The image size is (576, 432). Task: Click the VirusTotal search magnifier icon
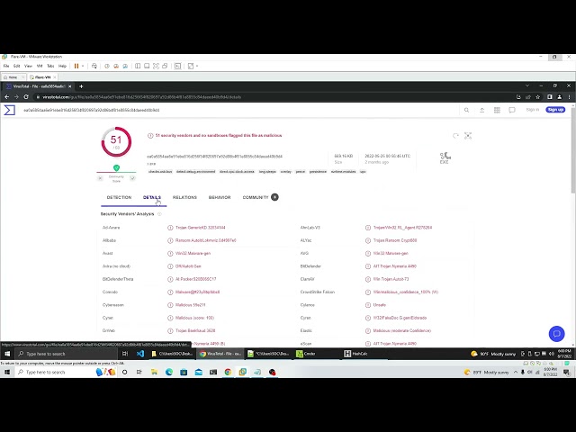pyautogui.click(x=466, y=110)
